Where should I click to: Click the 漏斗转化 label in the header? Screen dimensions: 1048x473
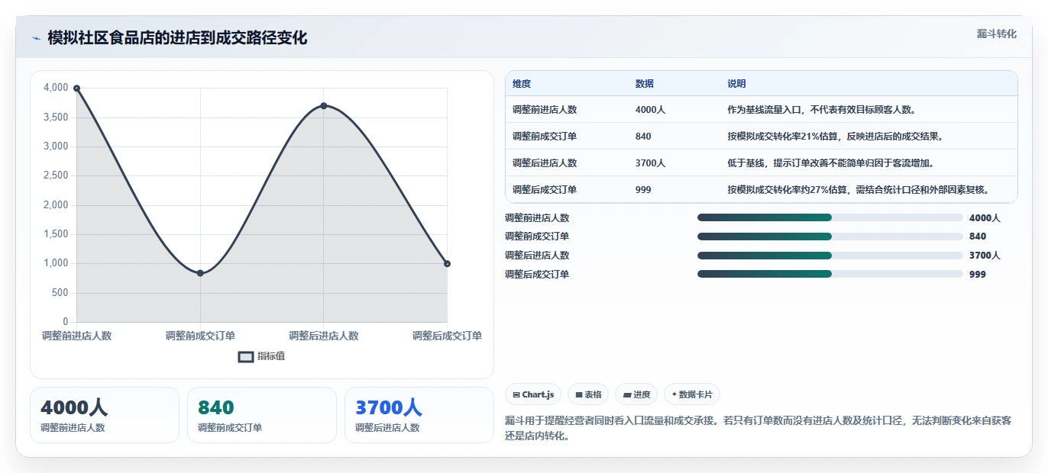[x=997, y=34]
